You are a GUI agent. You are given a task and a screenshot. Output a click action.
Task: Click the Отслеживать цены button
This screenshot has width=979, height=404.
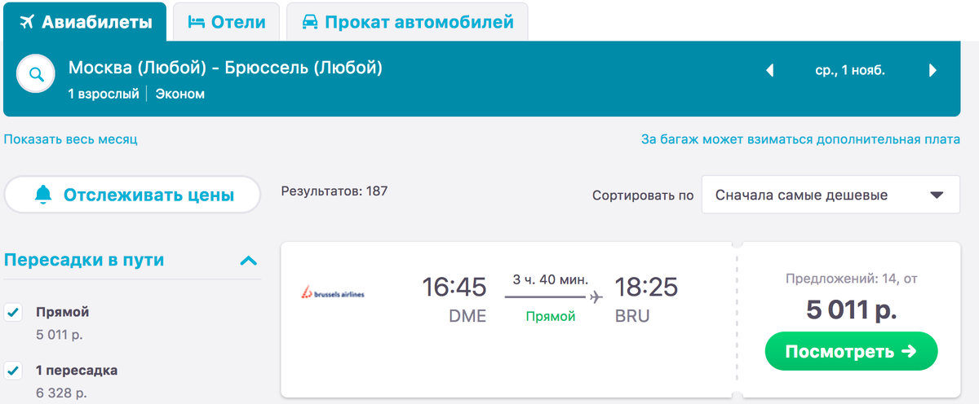tap(132, 195)
